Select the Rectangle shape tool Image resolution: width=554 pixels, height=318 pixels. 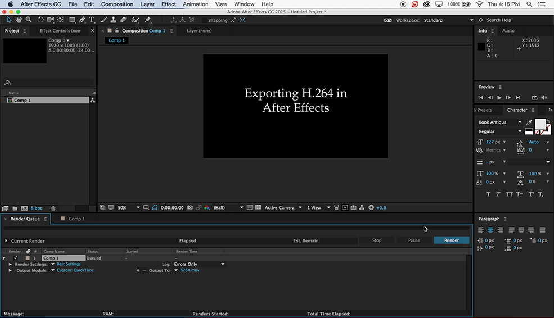coord(72,20)
